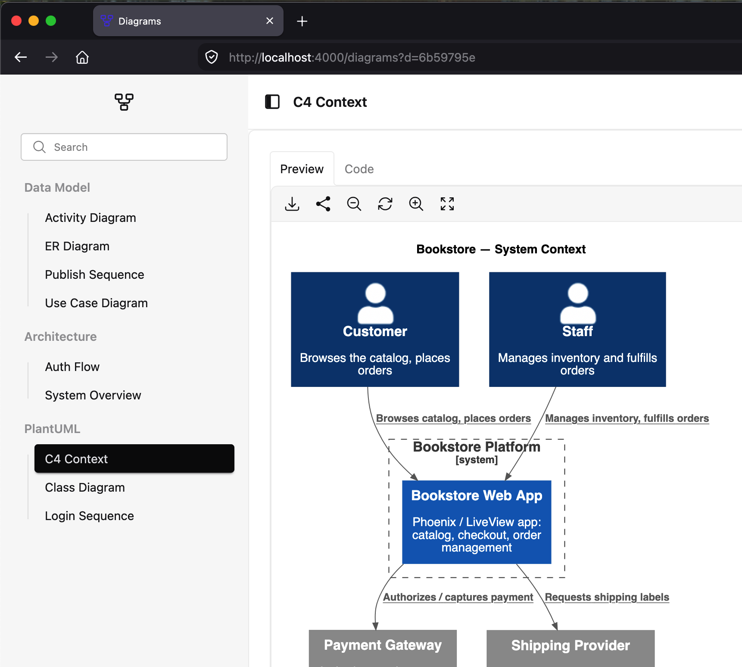Click the Staff person box
The image size is (742, 667).
point(577,329)
